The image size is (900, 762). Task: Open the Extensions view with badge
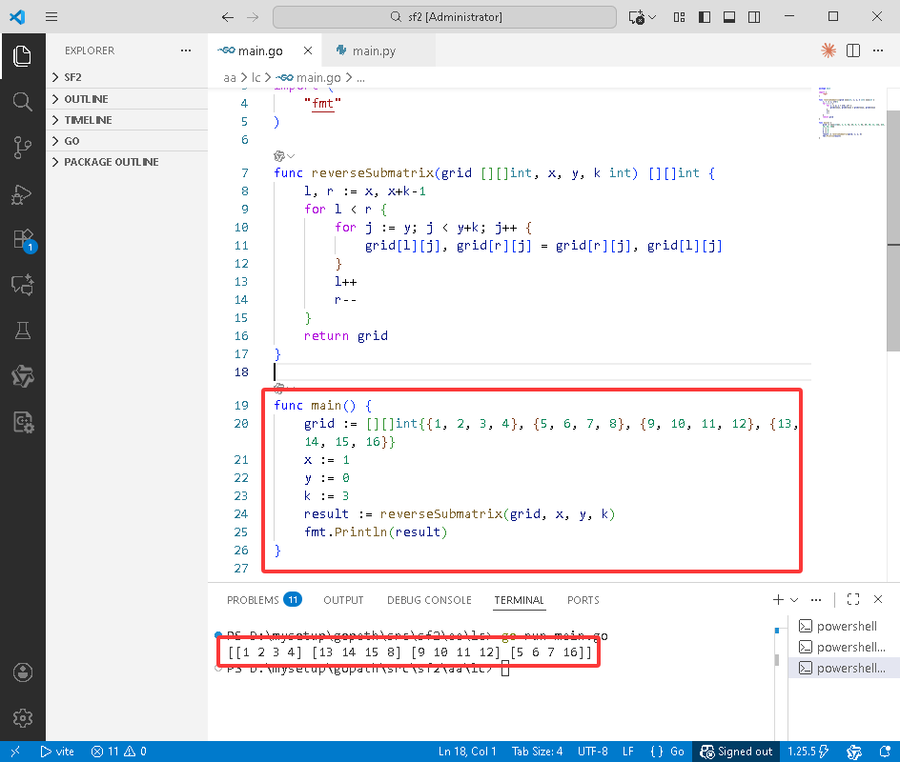coord(24,239)
